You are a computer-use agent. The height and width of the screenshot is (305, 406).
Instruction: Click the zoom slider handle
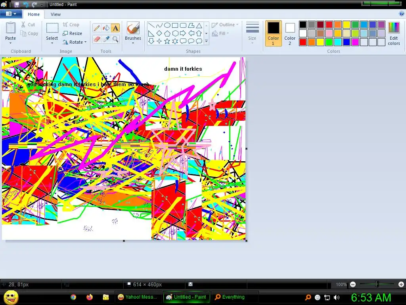pos(377,284)
